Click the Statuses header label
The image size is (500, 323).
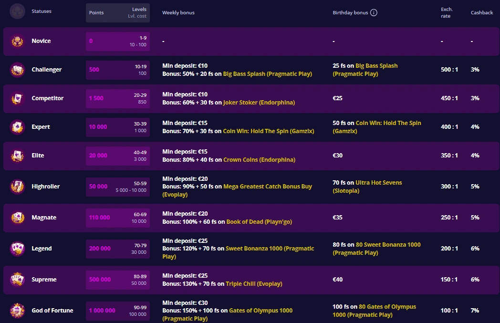tap(42, 11)
